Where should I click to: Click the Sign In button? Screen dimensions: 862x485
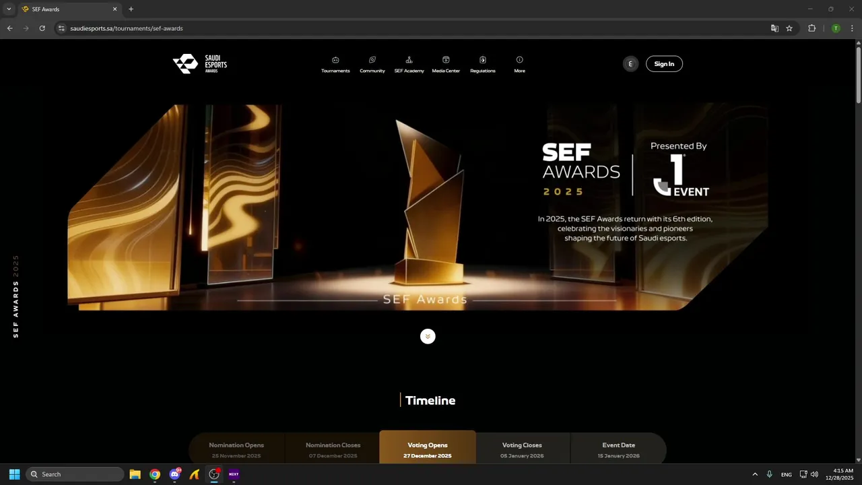coord(664,64)
